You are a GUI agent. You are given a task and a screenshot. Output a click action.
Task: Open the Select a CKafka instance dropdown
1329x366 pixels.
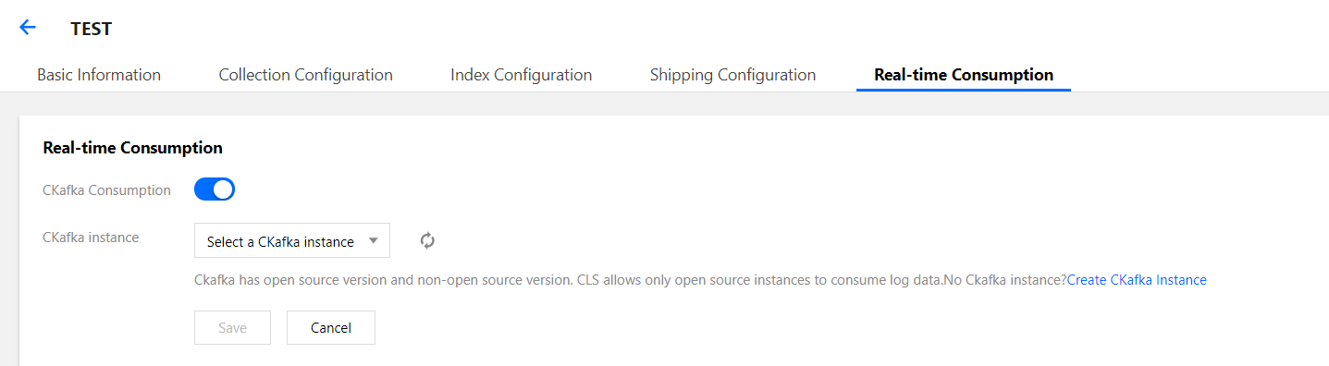(292, 240)
